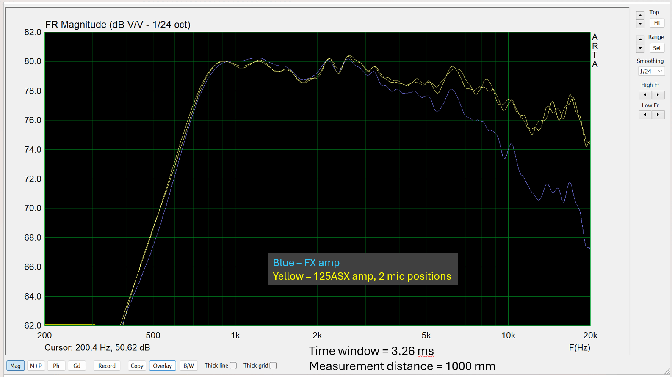Switch to Mag view
The width and height of the screenshot is (672, 377).
tap(15, 366)
